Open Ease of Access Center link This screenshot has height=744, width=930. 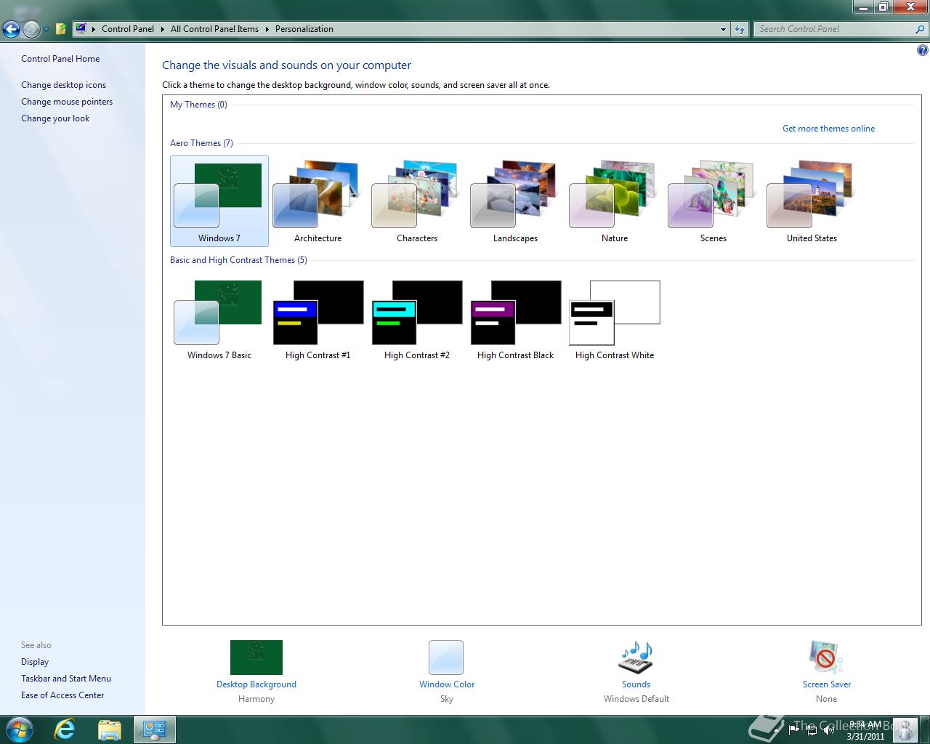click(x=62, y=695)
